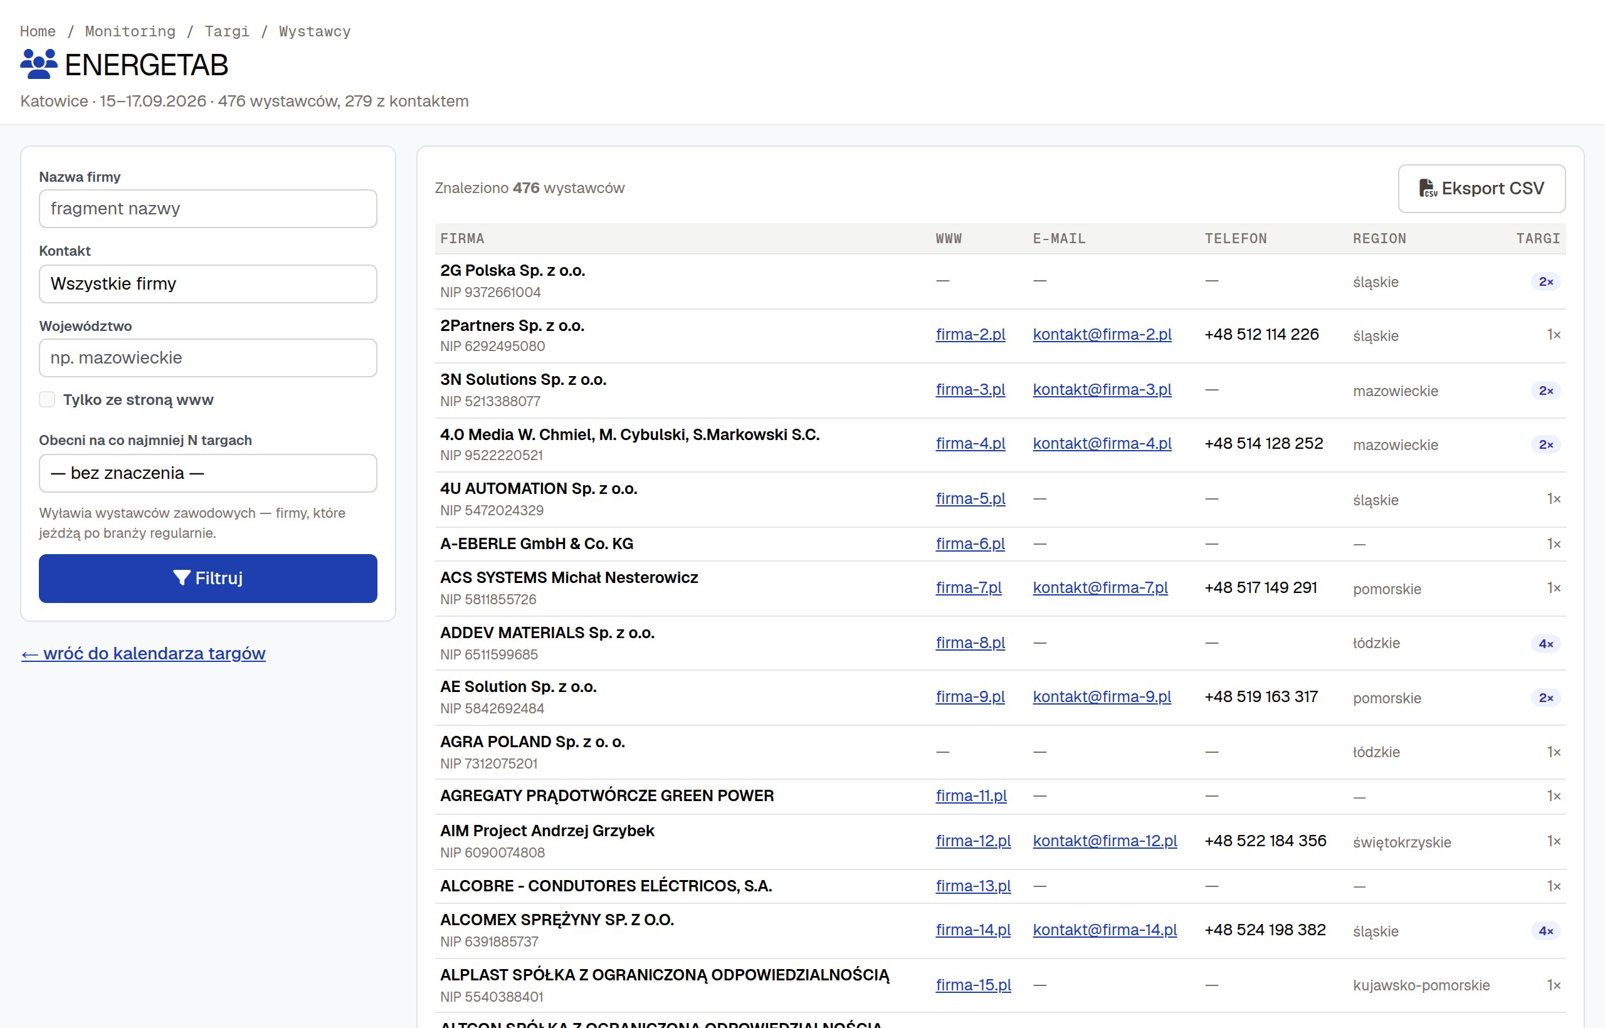
Task: Open email link kontakt@firma-14.pl
Action: [x=1105, y=930]
